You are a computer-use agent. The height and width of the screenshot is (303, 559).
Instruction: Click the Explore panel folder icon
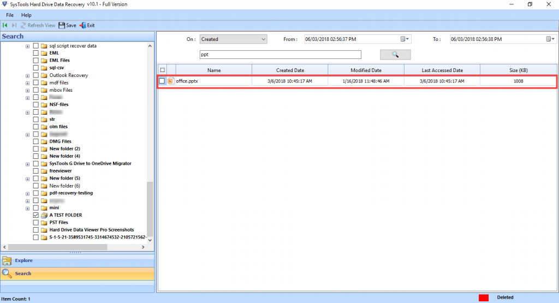pyautogui.click(x=7, y=260)
